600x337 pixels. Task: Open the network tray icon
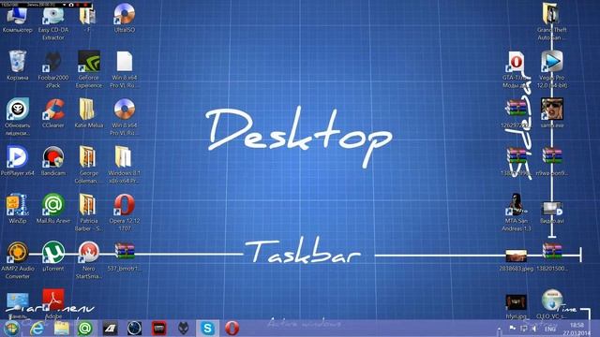pos(523,329)
